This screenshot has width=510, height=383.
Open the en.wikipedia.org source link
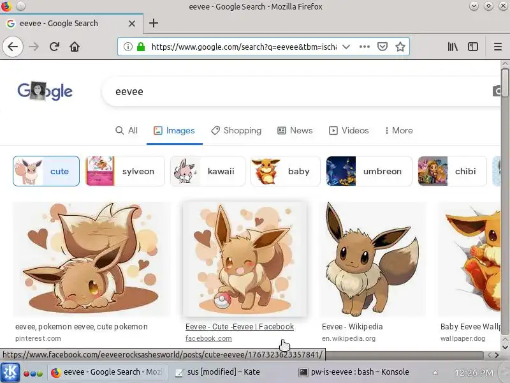(349, 338)
